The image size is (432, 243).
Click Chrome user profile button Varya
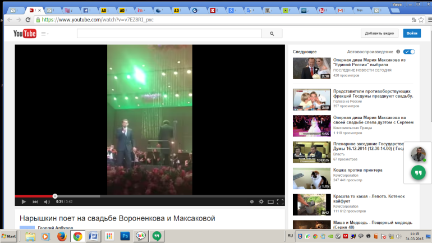[x=397, y=4]
